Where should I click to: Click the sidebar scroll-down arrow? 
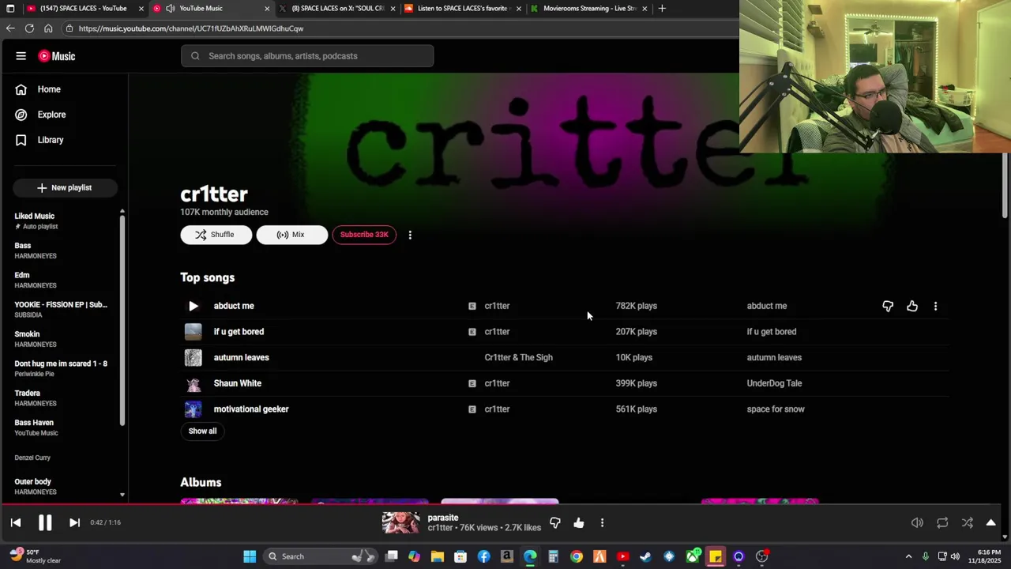tap(122, 495)
